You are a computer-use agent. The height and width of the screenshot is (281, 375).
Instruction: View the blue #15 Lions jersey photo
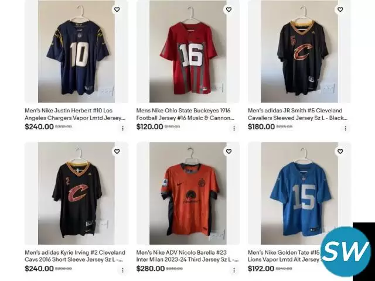[299, 193]
